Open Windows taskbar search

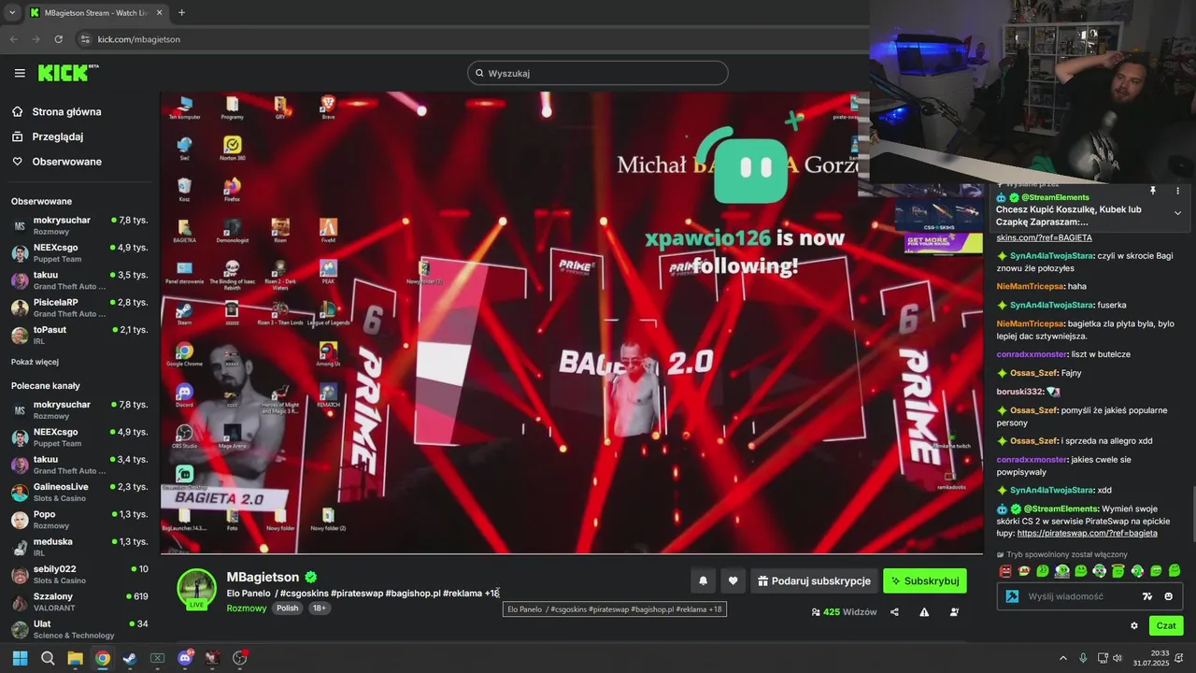point(48,658)
